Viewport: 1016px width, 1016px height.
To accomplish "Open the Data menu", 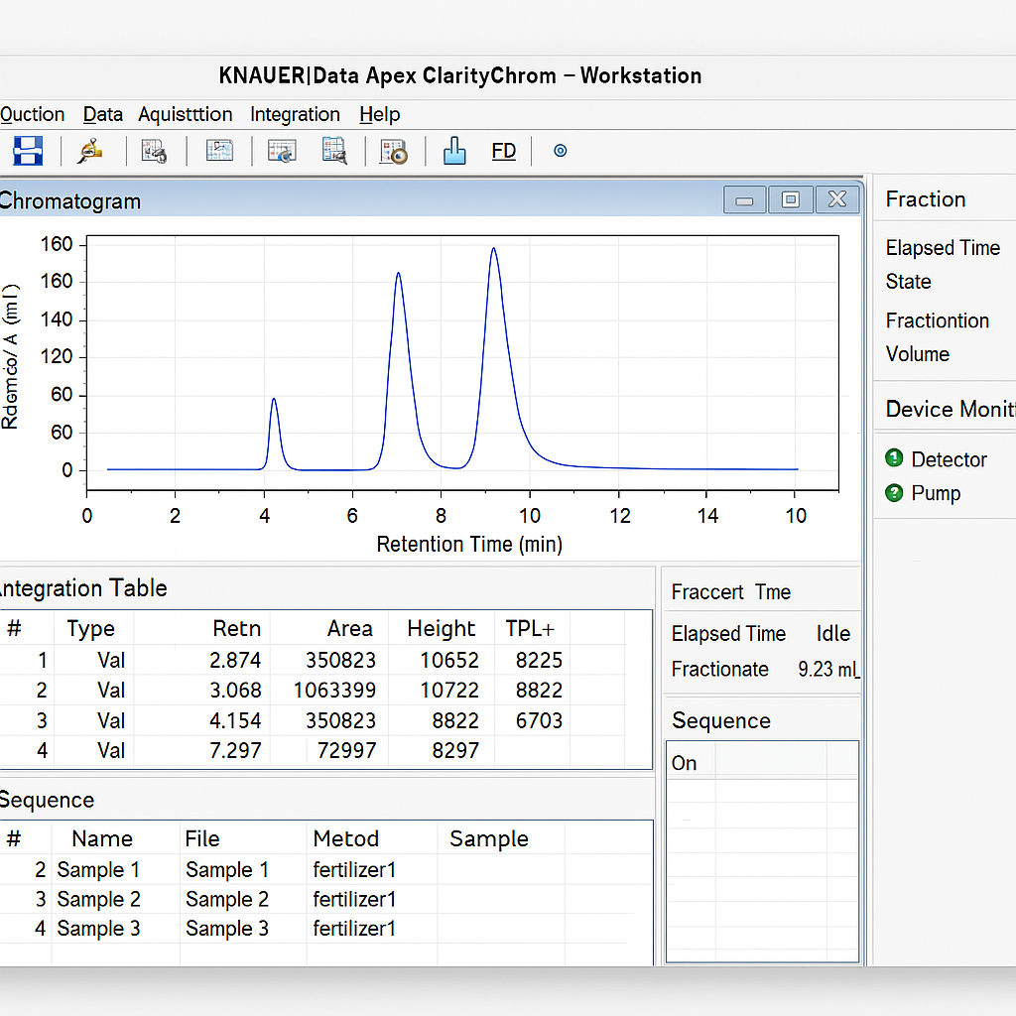I will [102, 114].
